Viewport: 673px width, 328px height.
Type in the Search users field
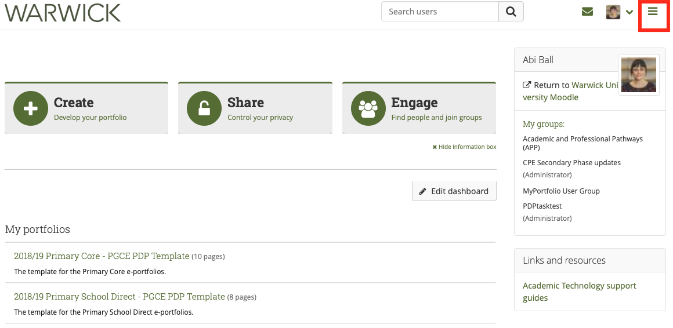pos(440,12)
